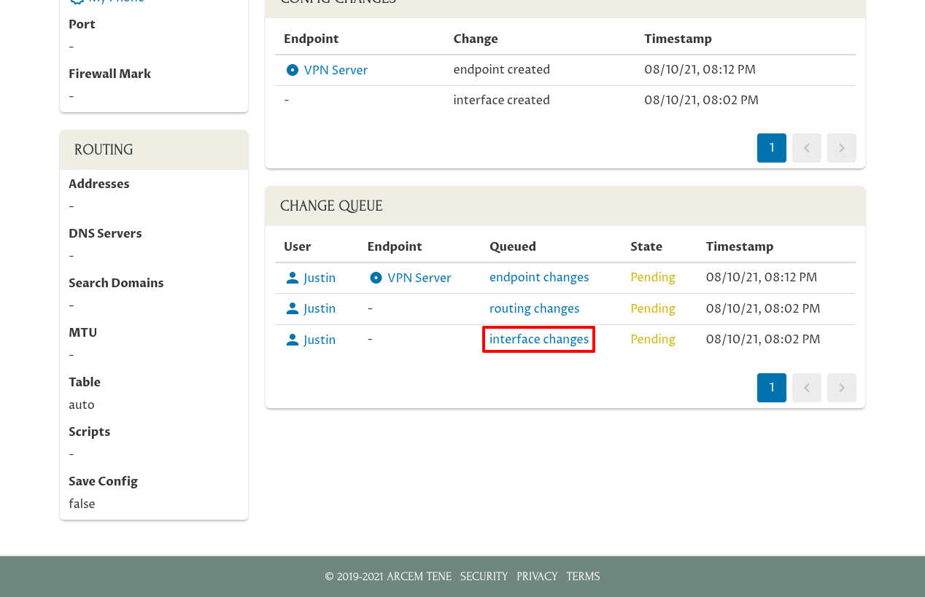Open Justin link in endpoint changes row
The height and width of the screenshot is (597, 925).
[x=320, y=278]
